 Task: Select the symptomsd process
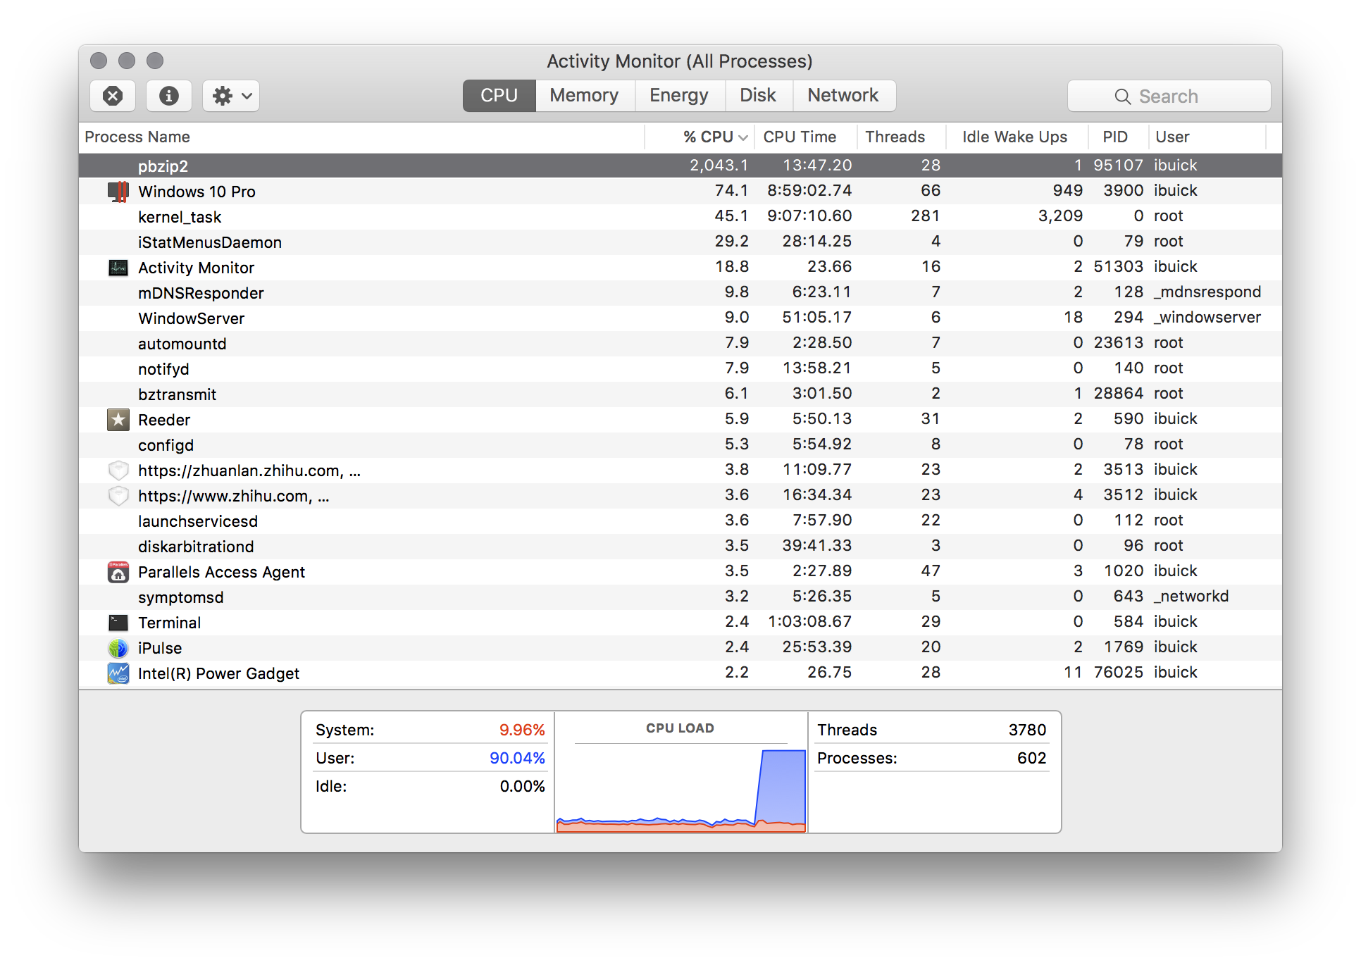(180, 597)
